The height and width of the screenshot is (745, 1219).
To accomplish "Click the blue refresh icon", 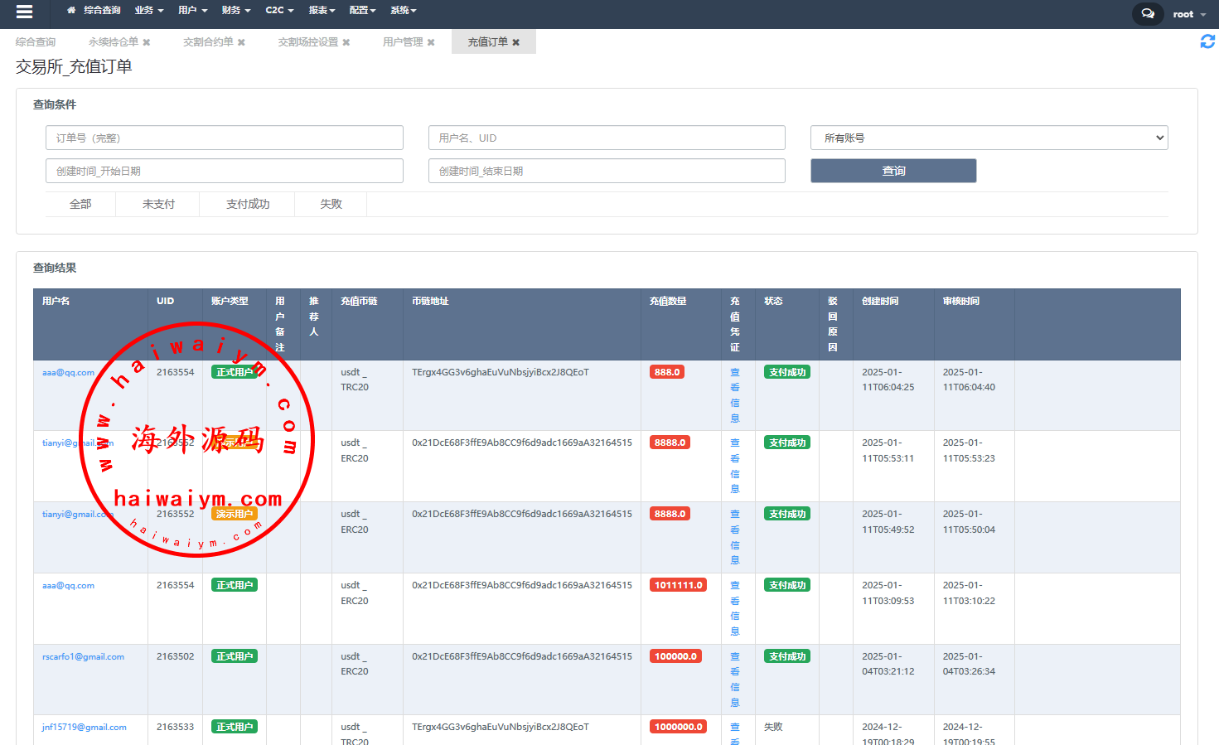I will pyautogui.click(x=1207, y=41).
